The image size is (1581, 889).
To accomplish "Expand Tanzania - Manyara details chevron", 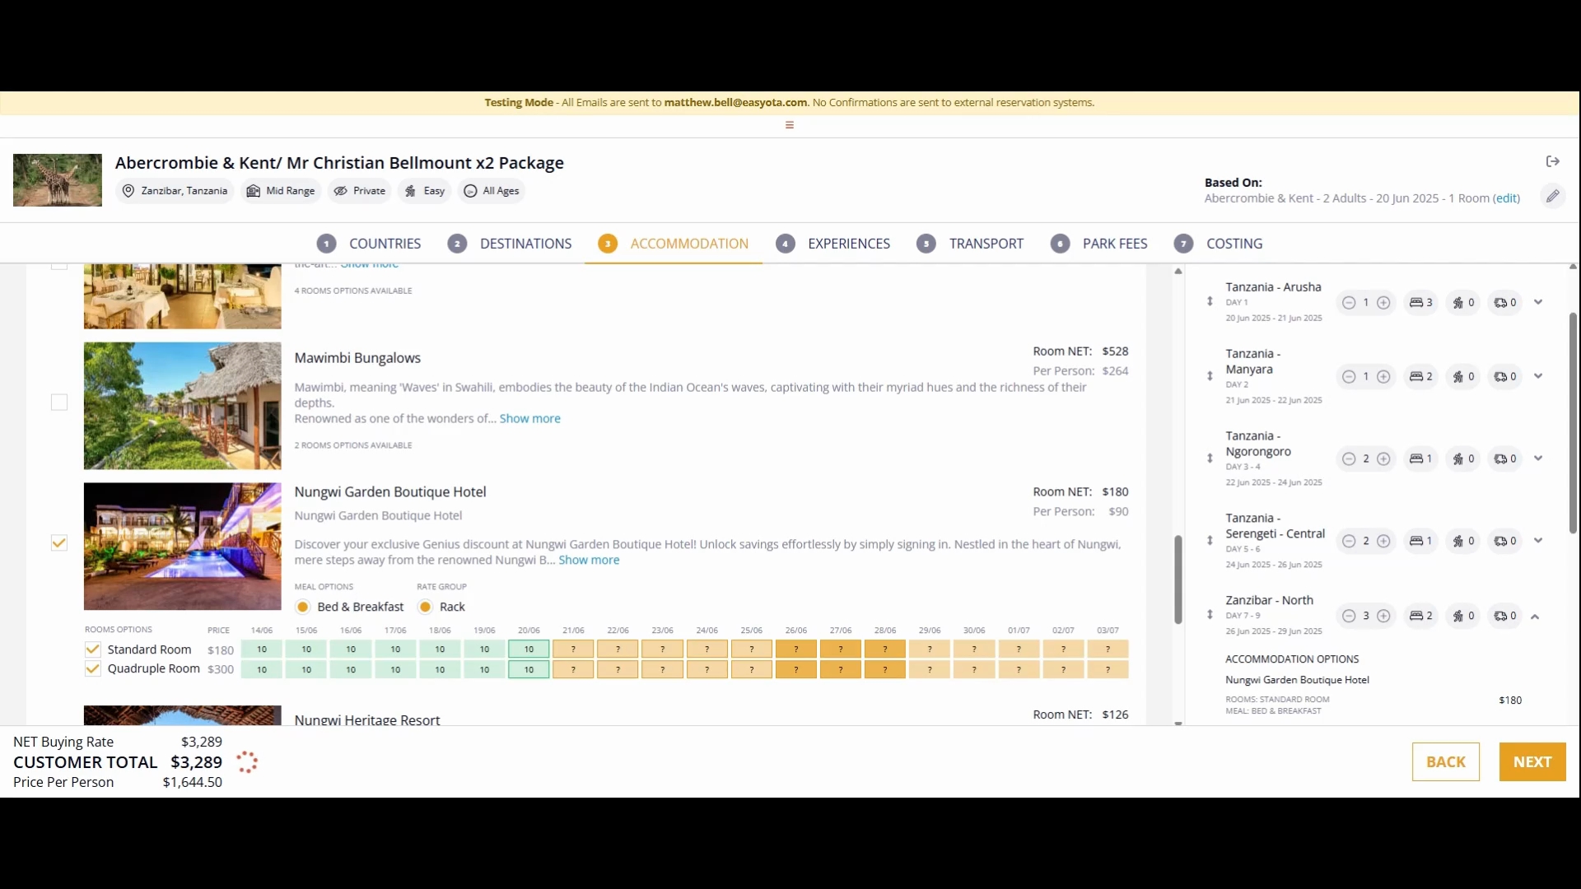I will (1538, 376).
